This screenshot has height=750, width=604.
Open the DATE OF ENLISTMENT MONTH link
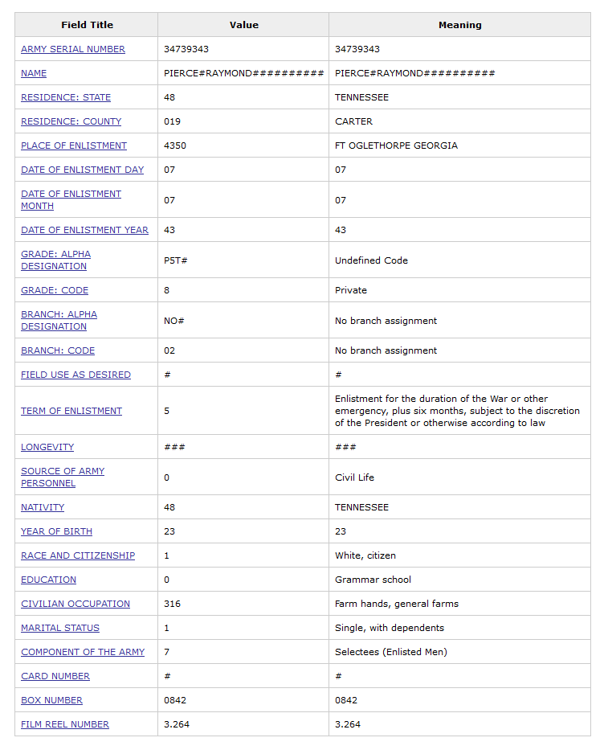click(71, 194)
